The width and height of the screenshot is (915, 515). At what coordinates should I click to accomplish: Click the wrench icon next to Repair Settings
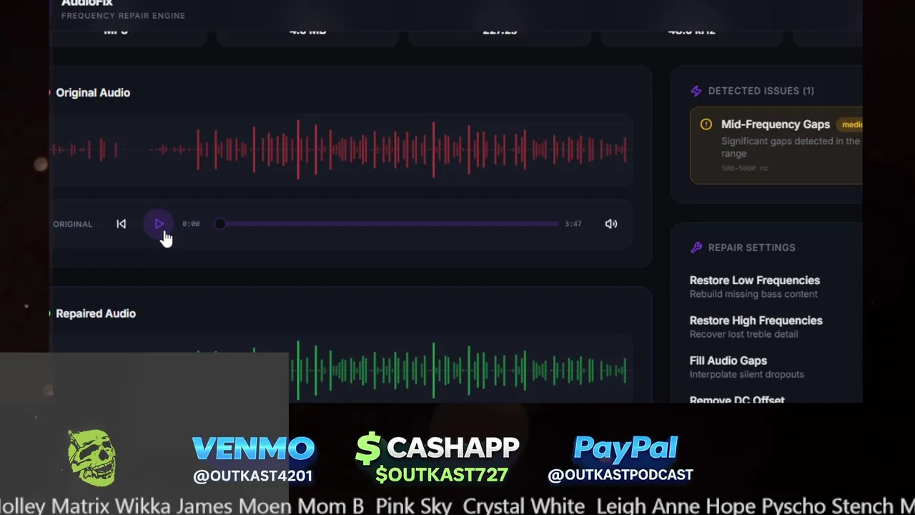pos(696,247)
